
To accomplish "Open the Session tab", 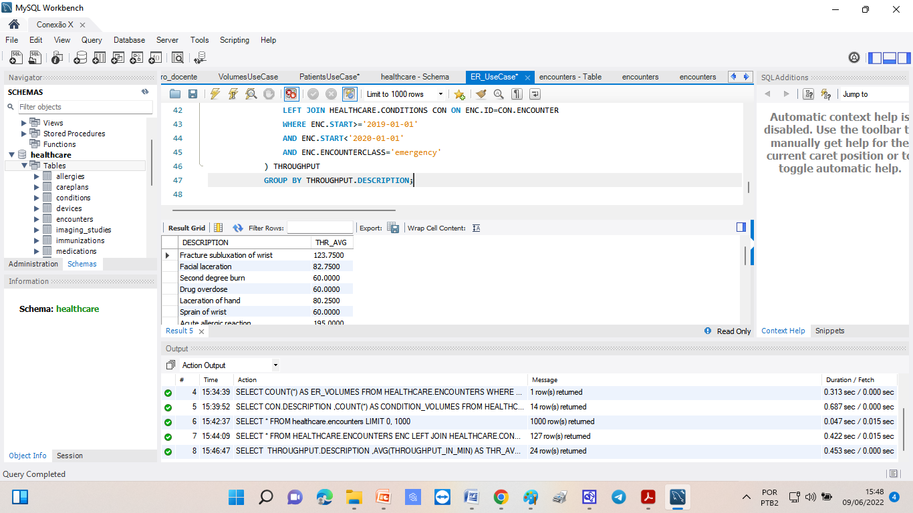I will [x=70, y=456].
